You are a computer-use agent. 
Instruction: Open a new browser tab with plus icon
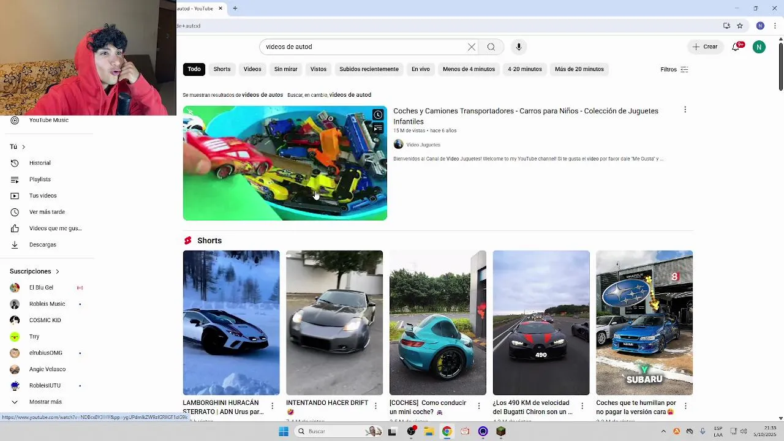click(x=235, y=9)
